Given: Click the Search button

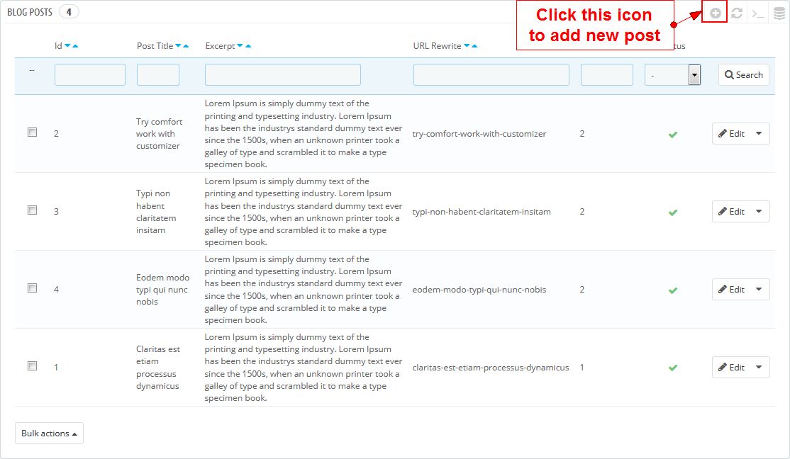Looking at the screenshot, I should coord(743,74).
